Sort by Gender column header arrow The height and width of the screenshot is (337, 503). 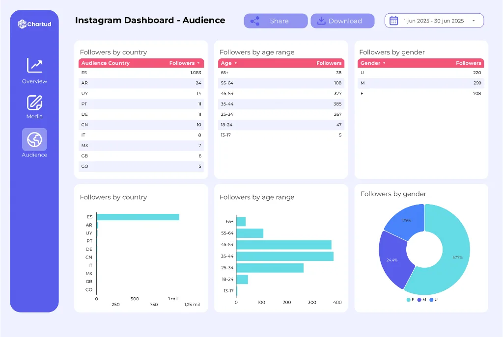tap(384, 63)
